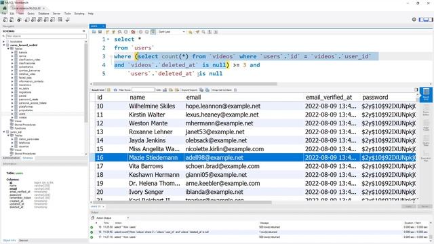Run the explain plan magnifier icon

click(119, 32)
